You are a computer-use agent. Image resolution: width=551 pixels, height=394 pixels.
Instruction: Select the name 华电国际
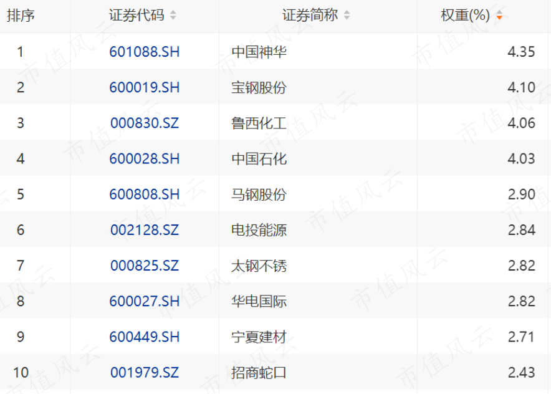pos(259,301)
